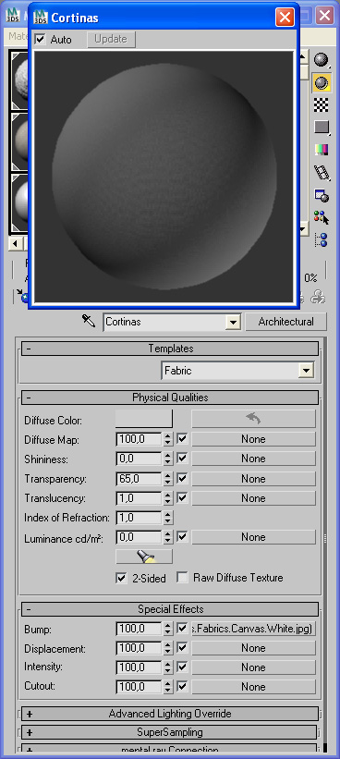This screenshot has height=759, width=340.
Task: Click the Diffuse Color swatch
Action: pos(144,419)
